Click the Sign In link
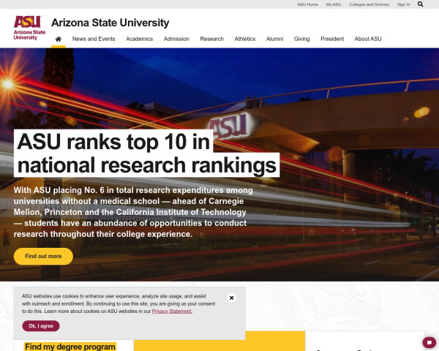The width and height of the screenshot is (439, 351). [x=403, y=4]
